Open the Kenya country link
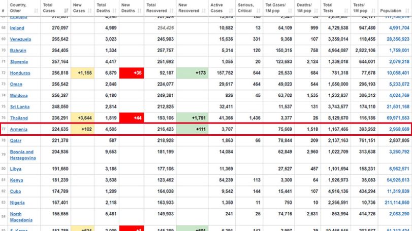Image resolution: width=412 pixels, height=231 pixels. click(17, 180)
